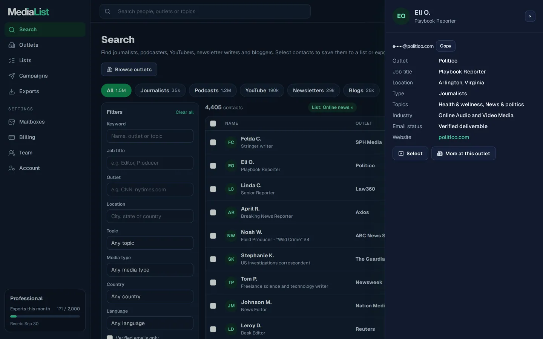This screenshot has height=339, width=543.
Task: Click More at this outlet
Action: (x=463, y=153)
